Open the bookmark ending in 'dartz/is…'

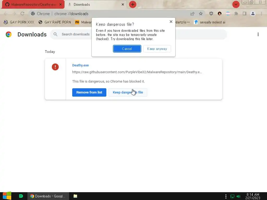coord(182,22)
